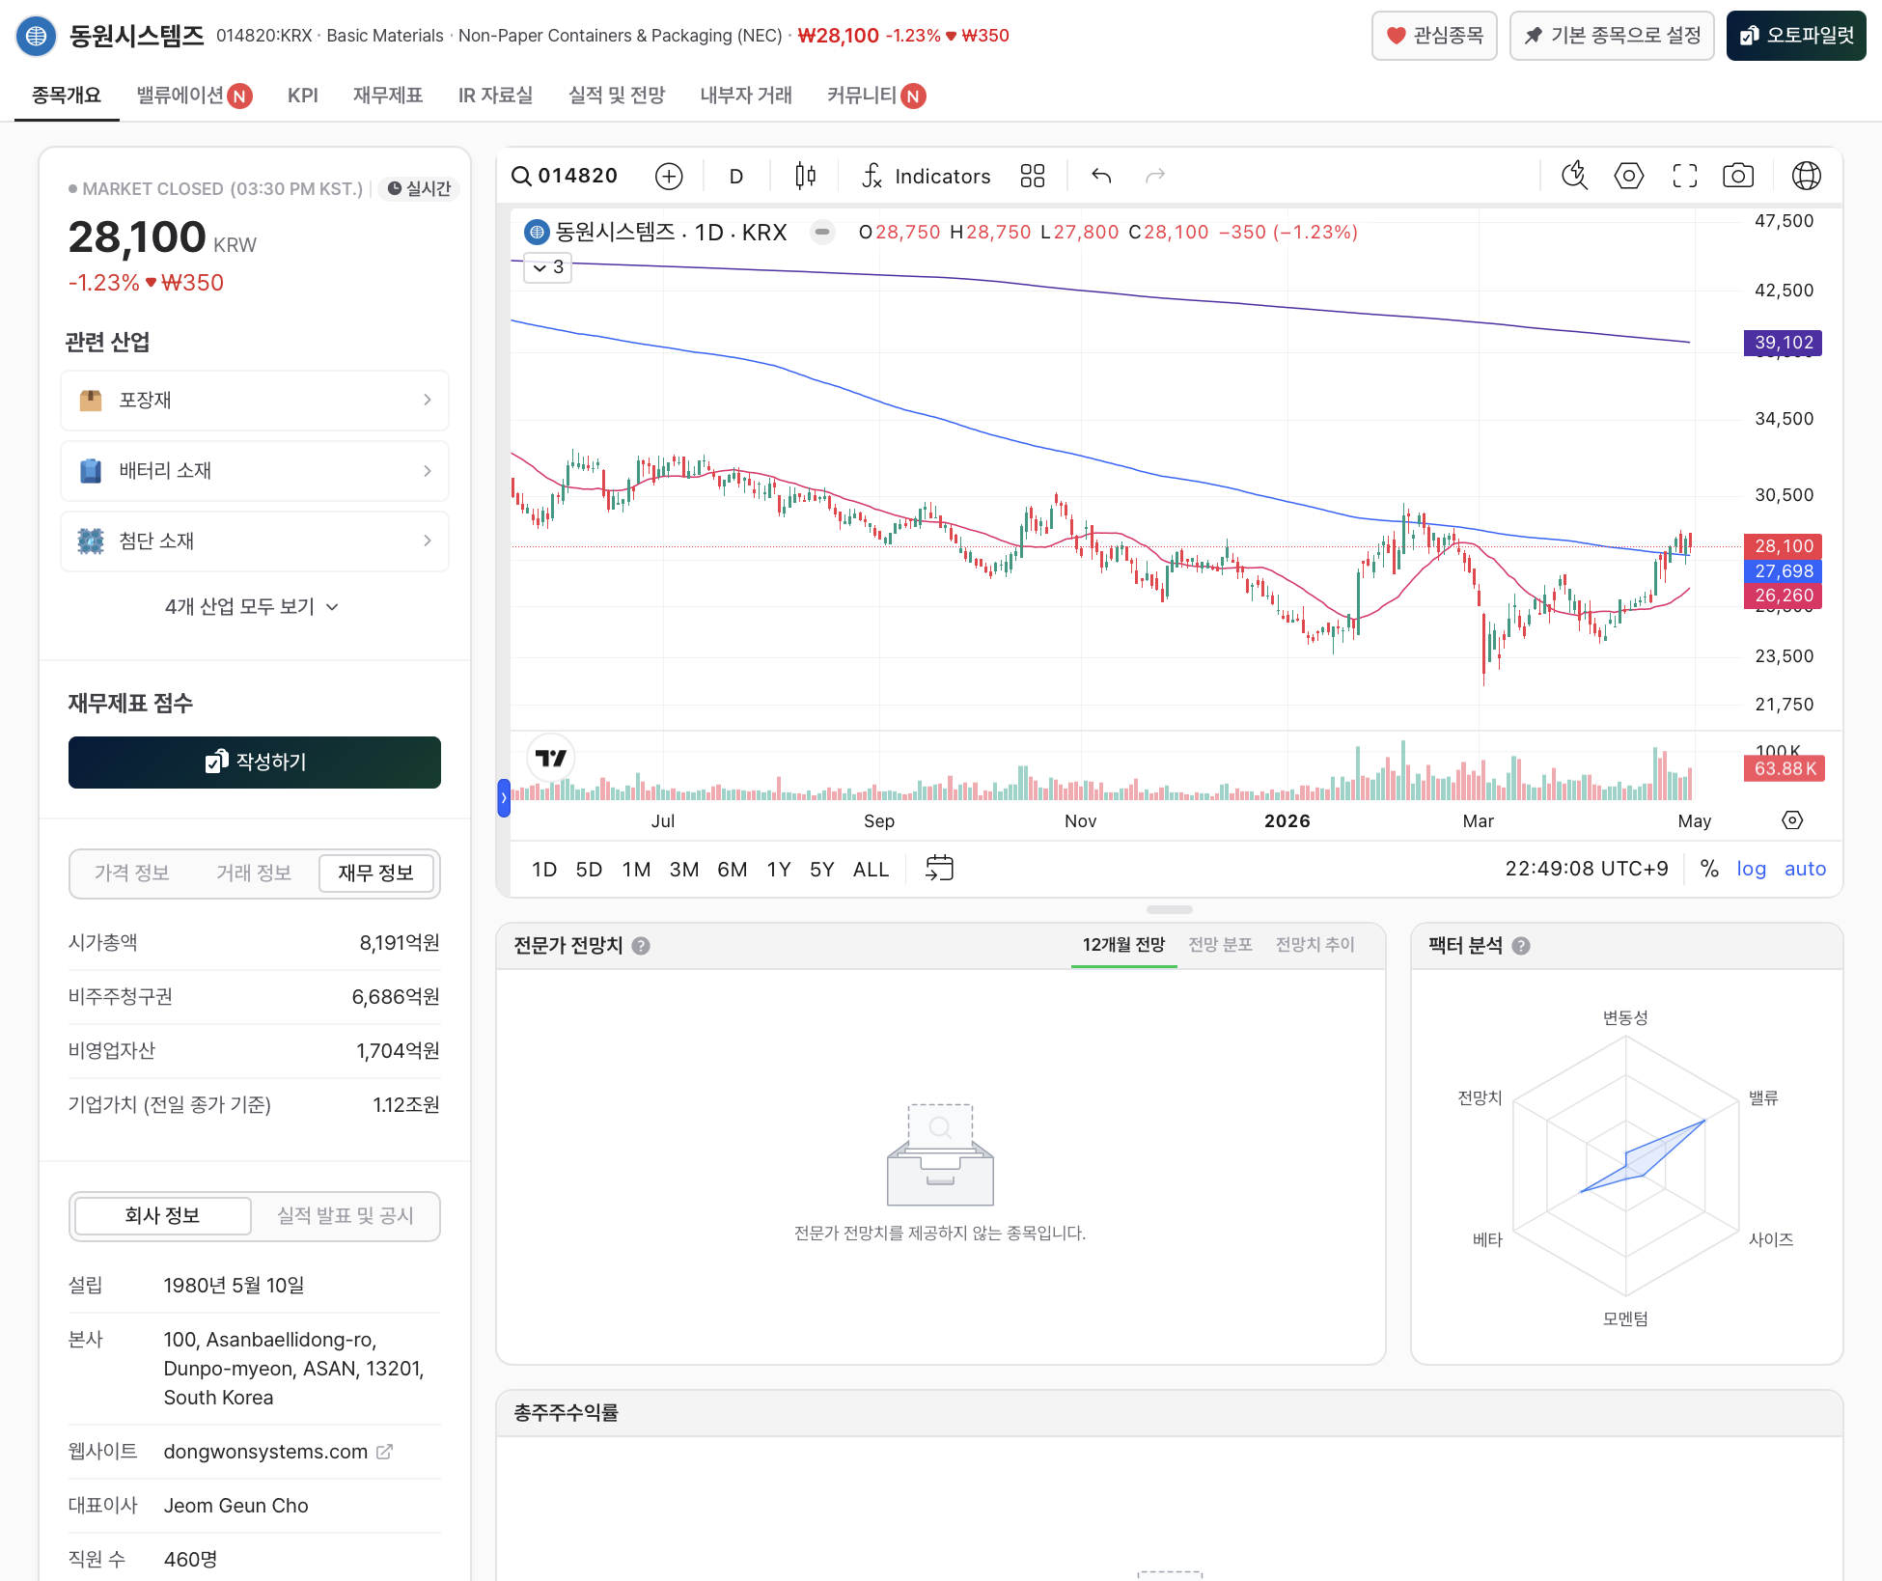This screenshot has height=1581, width=1882.
Task: Open the 내부자 거래 tab
Action: [746, 96]
